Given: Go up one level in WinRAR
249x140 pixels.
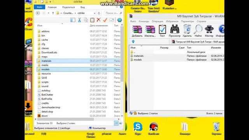Looking at the screenshot, I should [x=133, y=42].
